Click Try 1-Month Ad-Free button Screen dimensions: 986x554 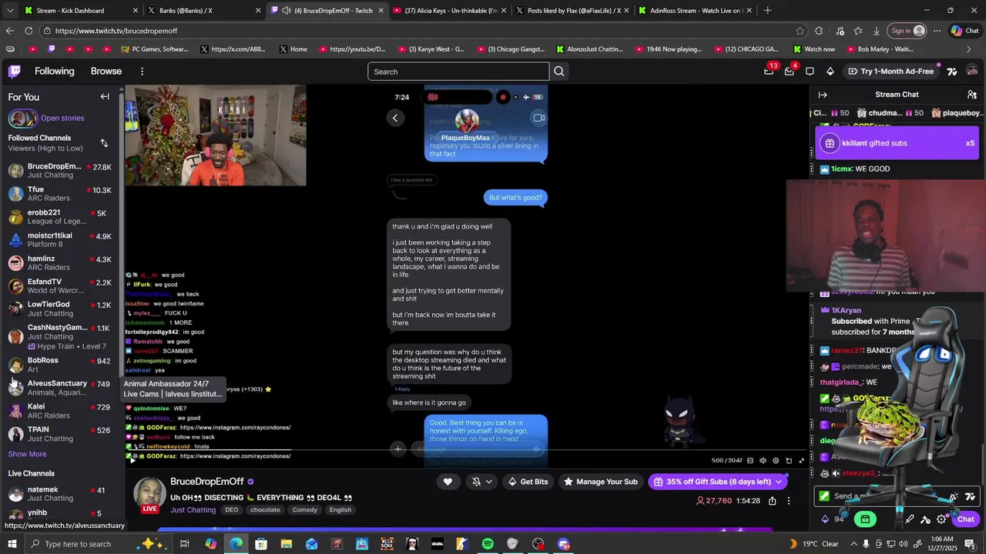point(890,72)
